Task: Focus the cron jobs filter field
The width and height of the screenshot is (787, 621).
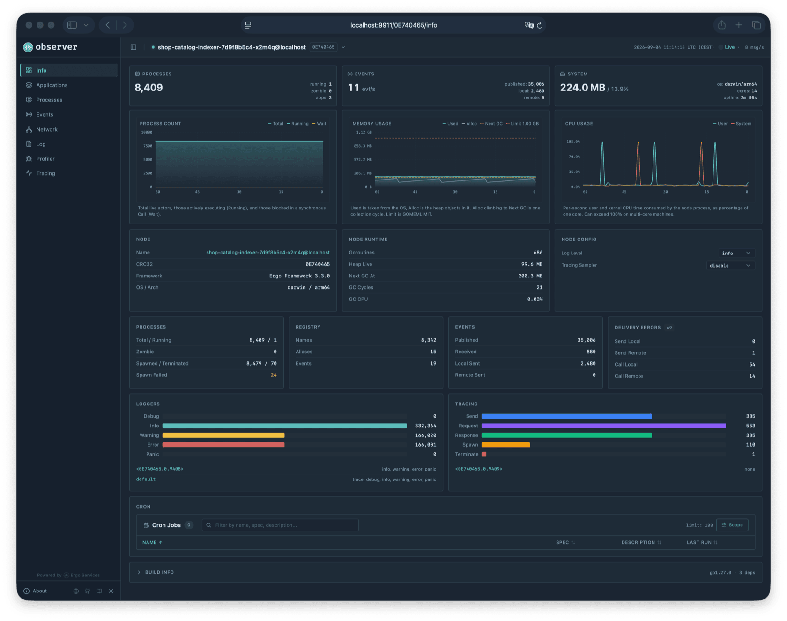Action: [x=280, y=525]
